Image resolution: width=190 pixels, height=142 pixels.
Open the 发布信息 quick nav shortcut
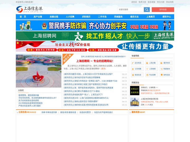pyautogui.click(x=166, y=75)
